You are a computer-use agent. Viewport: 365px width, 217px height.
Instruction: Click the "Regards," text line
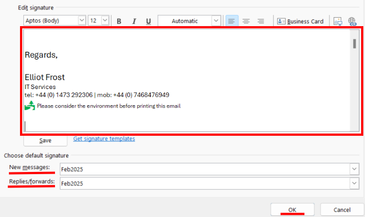click(41, 55)
